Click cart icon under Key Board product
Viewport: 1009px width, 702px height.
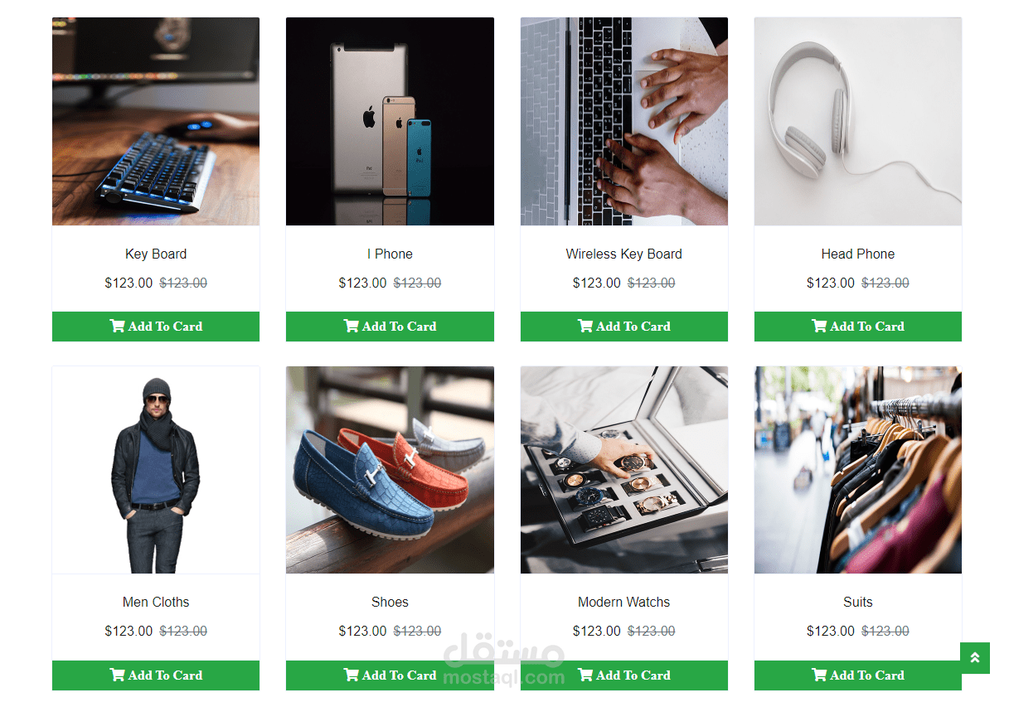(117, 327)
